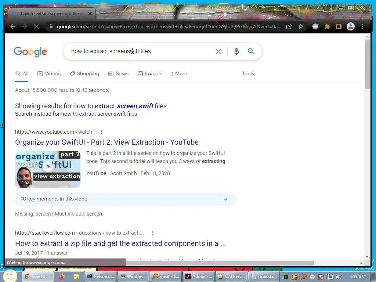Click the network computer tray icon
The image size is (376, 282).
[x=330, y=277]
